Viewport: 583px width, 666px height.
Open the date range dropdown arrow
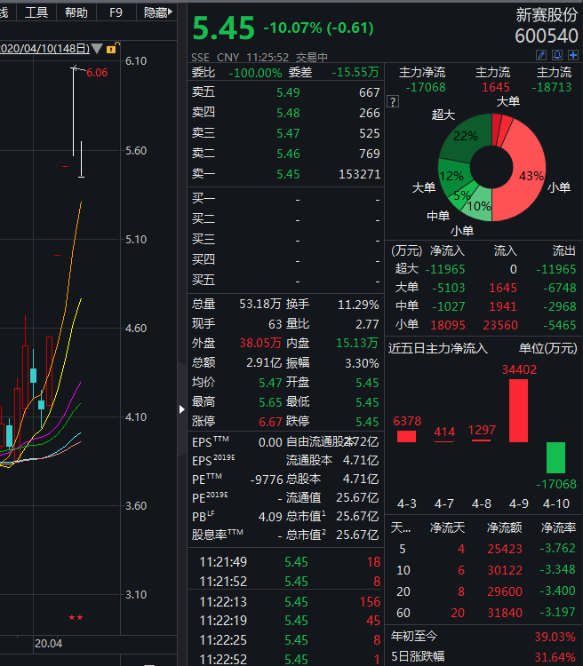(x=97, y=49)
